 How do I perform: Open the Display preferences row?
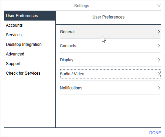(x=110, y=60)
